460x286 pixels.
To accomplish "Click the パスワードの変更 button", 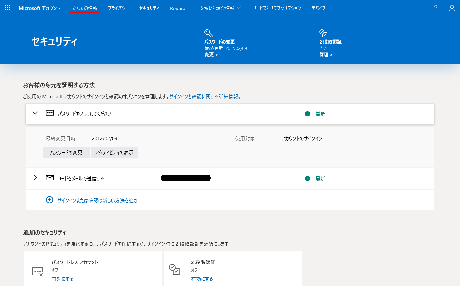I will [66, 152].
